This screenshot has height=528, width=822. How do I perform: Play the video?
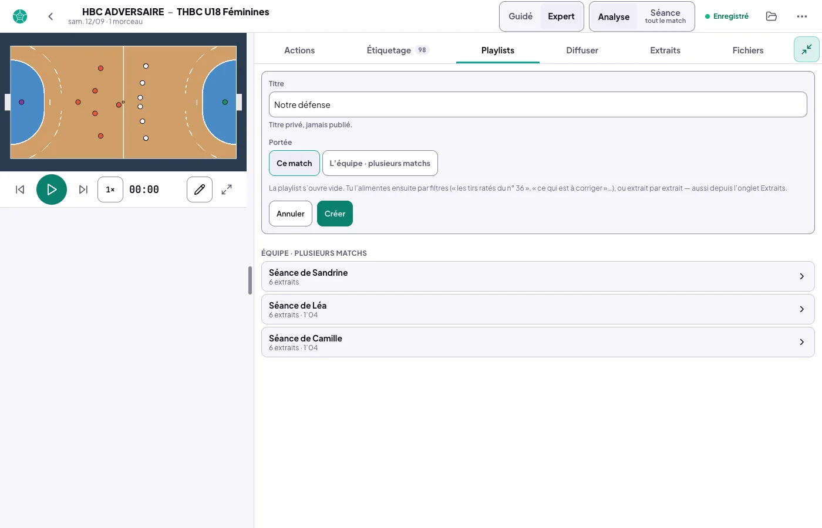click(52, 189)
